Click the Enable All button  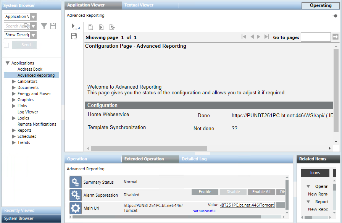click(261, 192)
